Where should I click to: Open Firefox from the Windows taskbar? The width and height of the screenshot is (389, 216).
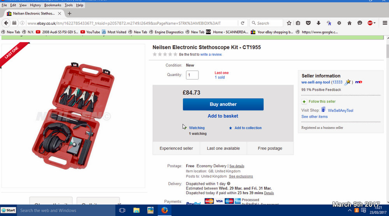point(164,210)
